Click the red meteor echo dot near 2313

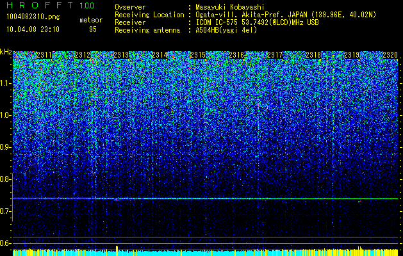(117, 200)
